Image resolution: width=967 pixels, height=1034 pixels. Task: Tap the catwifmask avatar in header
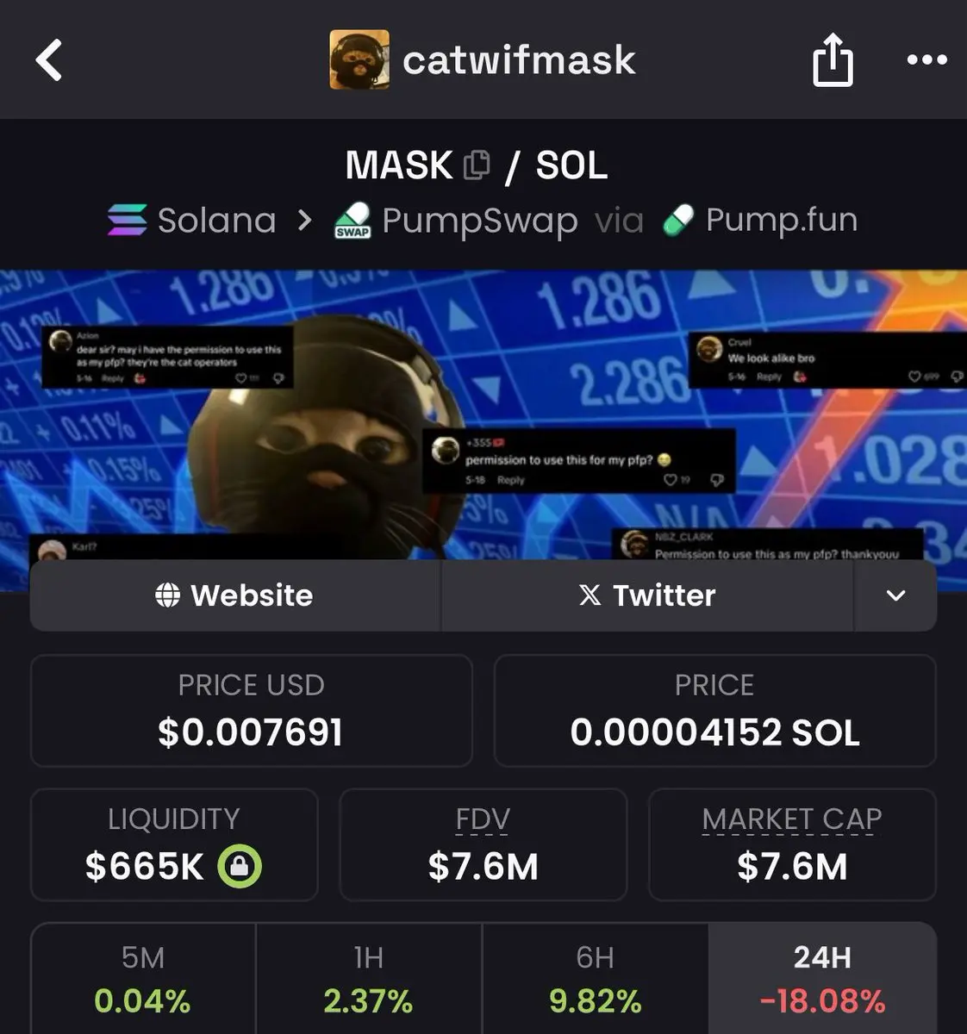pos(359,59)
